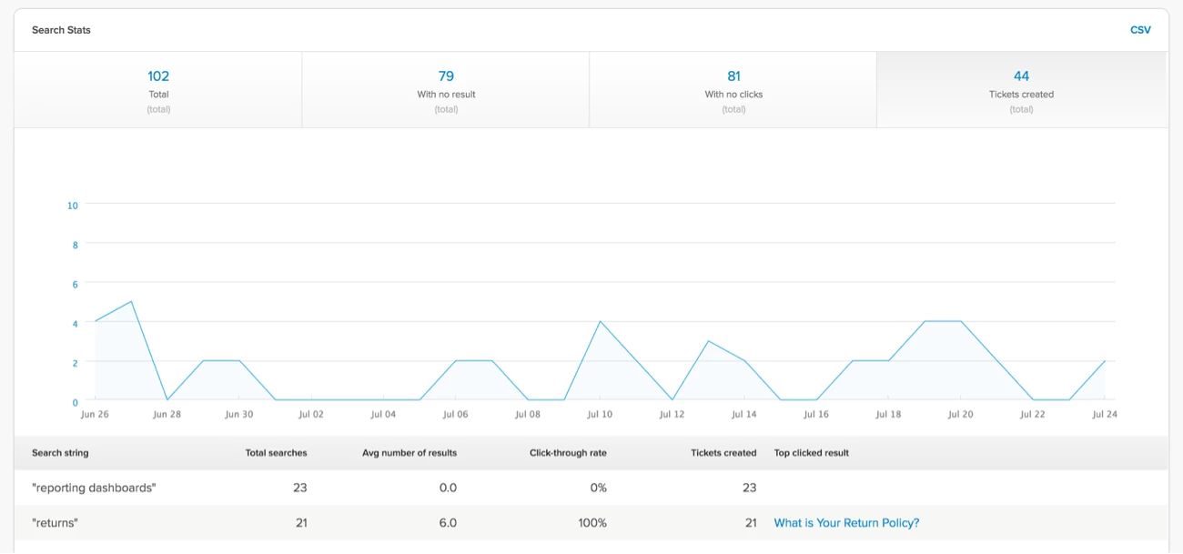Click the Jul 06 axis date label

[455, 414]
